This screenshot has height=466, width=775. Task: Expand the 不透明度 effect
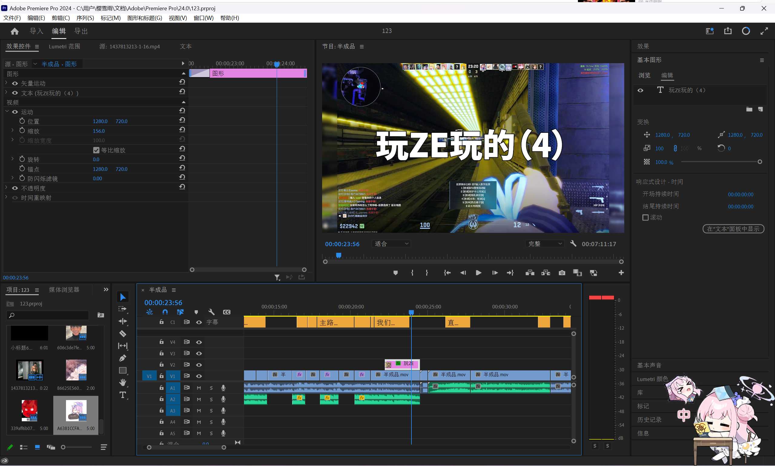pyautogui.click(x=6, y=187)
